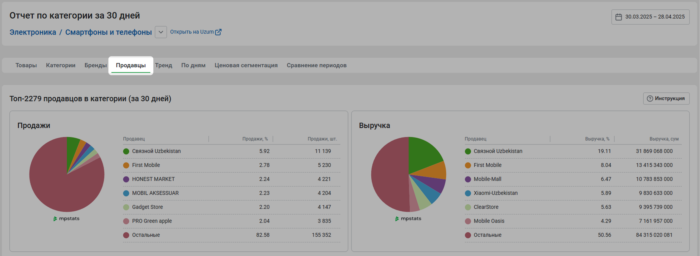Click purple dot beside HONEST MARKET
The width and height of the screenshot is (700, 256).
126,179
